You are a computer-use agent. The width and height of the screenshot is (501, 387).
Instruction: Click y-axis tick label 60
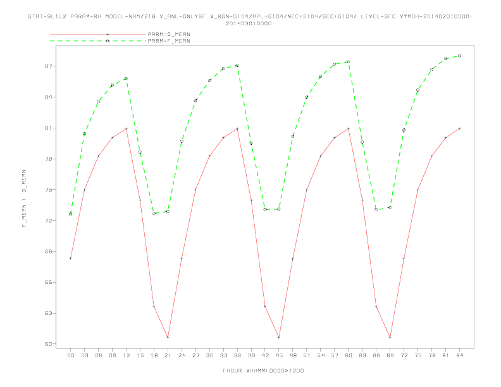[50, 344]
